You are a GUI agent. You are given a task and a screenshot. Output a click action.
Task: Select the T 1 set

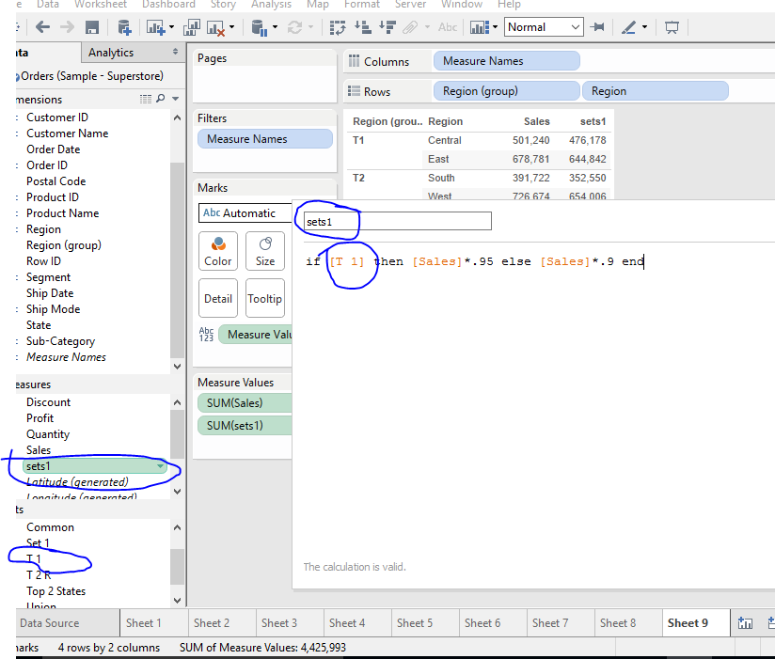34,559
